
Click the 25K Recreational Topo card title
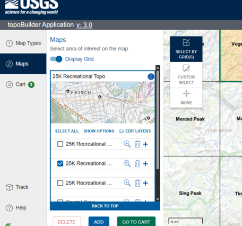79,76
